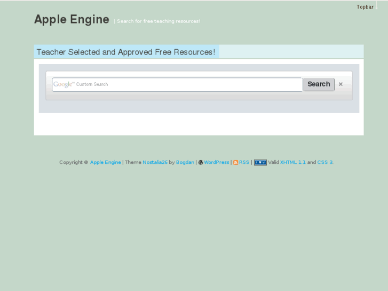Viewport: 388px width, 291px height.
Task: Focus the Google Custom Search field
Action: [177, 84]
